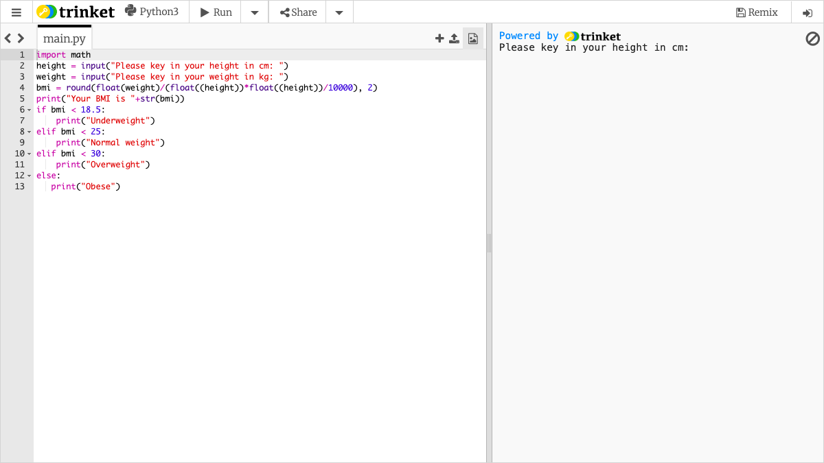
Task: Click the editor-output split divider handle
Action: tap(490, 244)
